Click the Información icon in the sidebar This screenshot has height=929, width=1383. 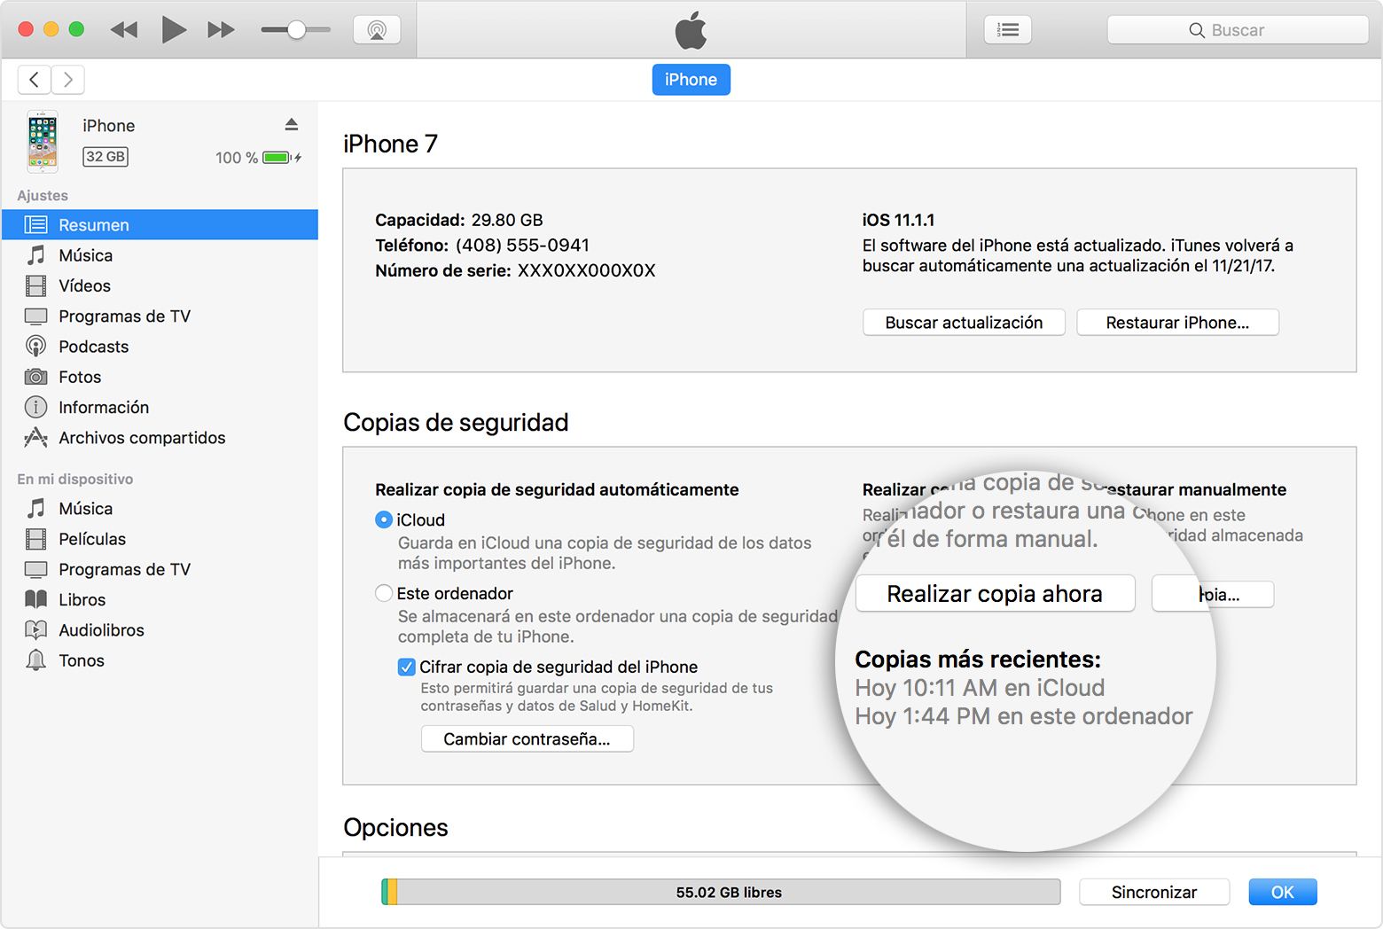click(x=35, y=407)
